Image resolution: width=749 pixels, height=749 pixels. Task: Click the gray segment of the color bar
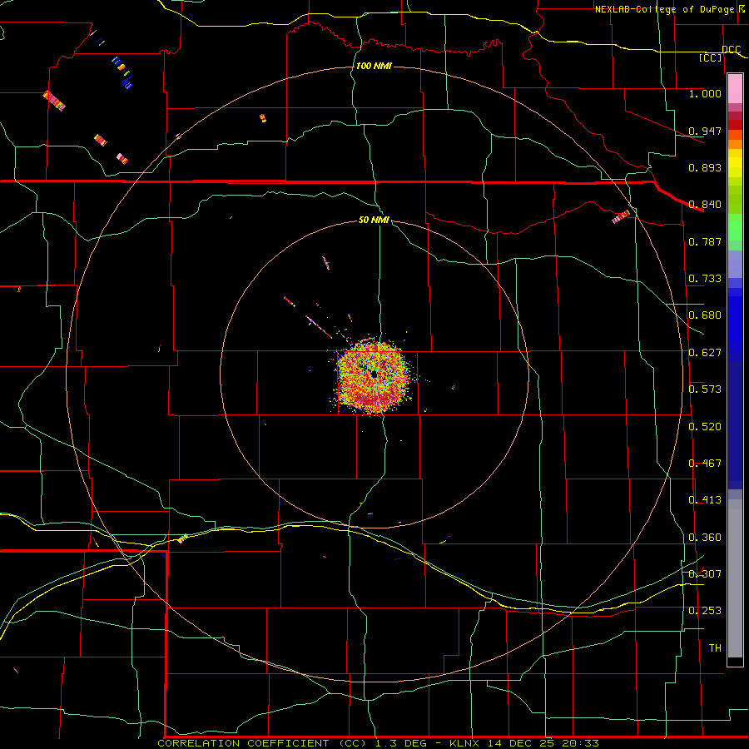point(735,578)
